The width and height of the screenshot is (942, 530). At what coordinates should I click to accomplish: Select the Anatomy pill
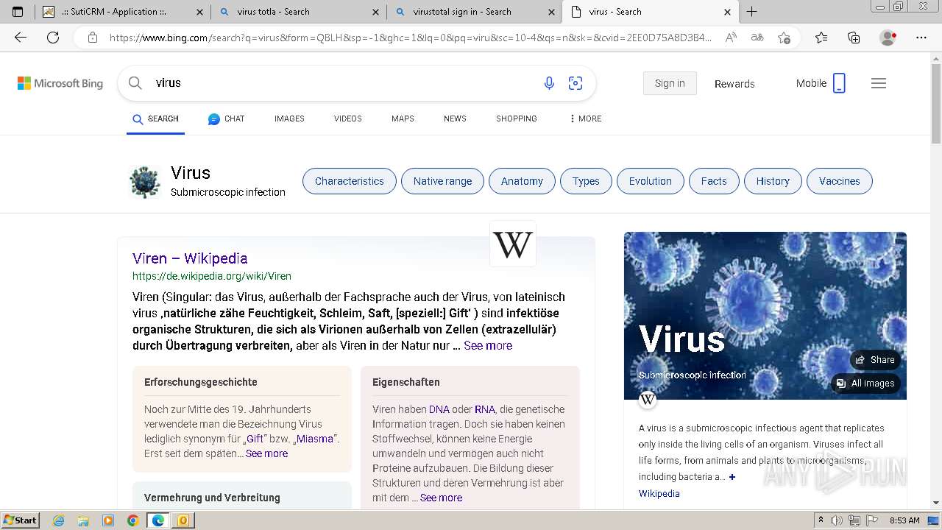click(522, 181)
